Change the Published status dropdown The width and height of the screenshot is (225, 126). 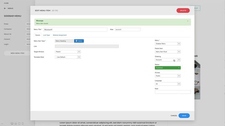tap(168, 68)
